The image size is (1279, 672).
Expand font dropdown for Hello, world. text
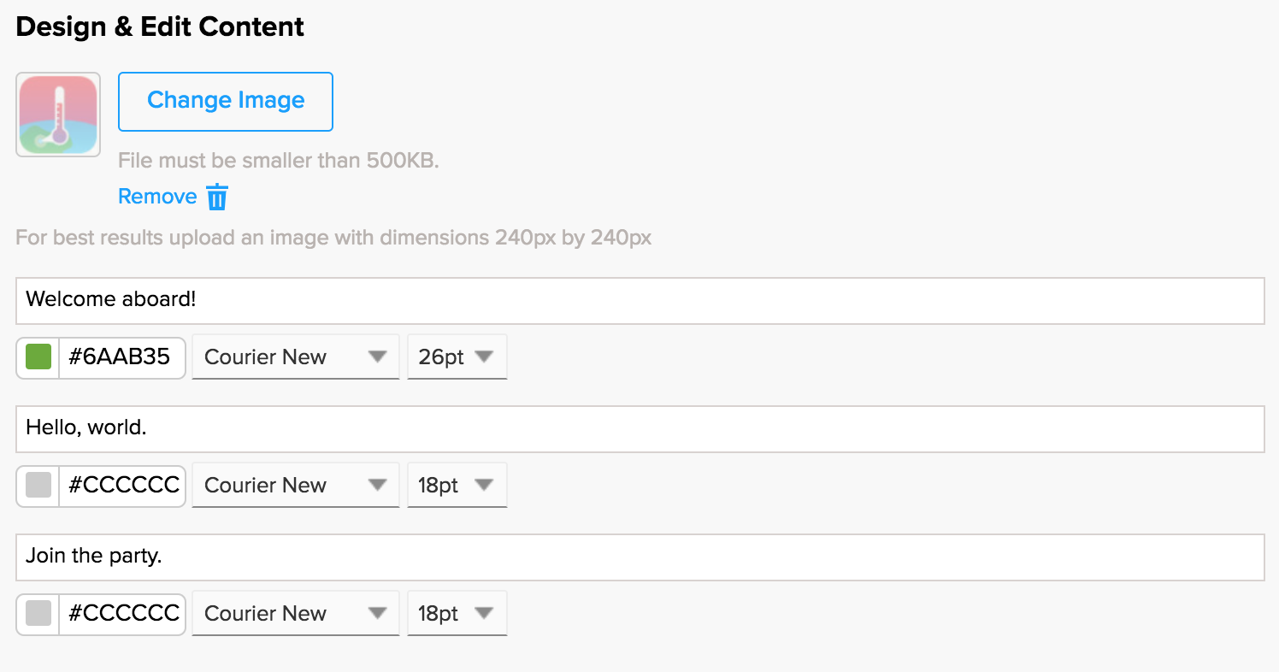pos(295,485)
